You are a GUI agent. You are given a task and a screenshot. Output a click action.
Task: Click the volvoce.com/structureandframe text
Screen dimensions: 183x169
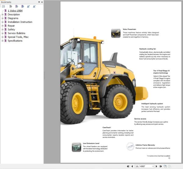(x=159, y=148)
